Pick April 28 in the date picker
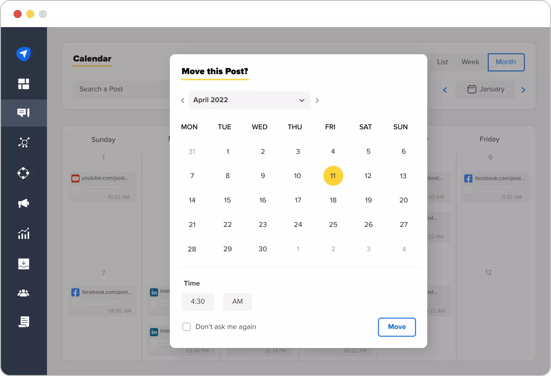 [x=192, y=249]
